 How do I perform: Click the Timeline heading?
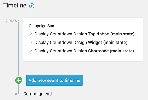(15, 5)
